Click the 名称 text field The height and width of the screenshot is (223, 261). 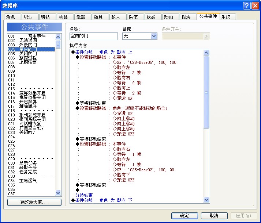pyautogui.click(x=94, y=36)
